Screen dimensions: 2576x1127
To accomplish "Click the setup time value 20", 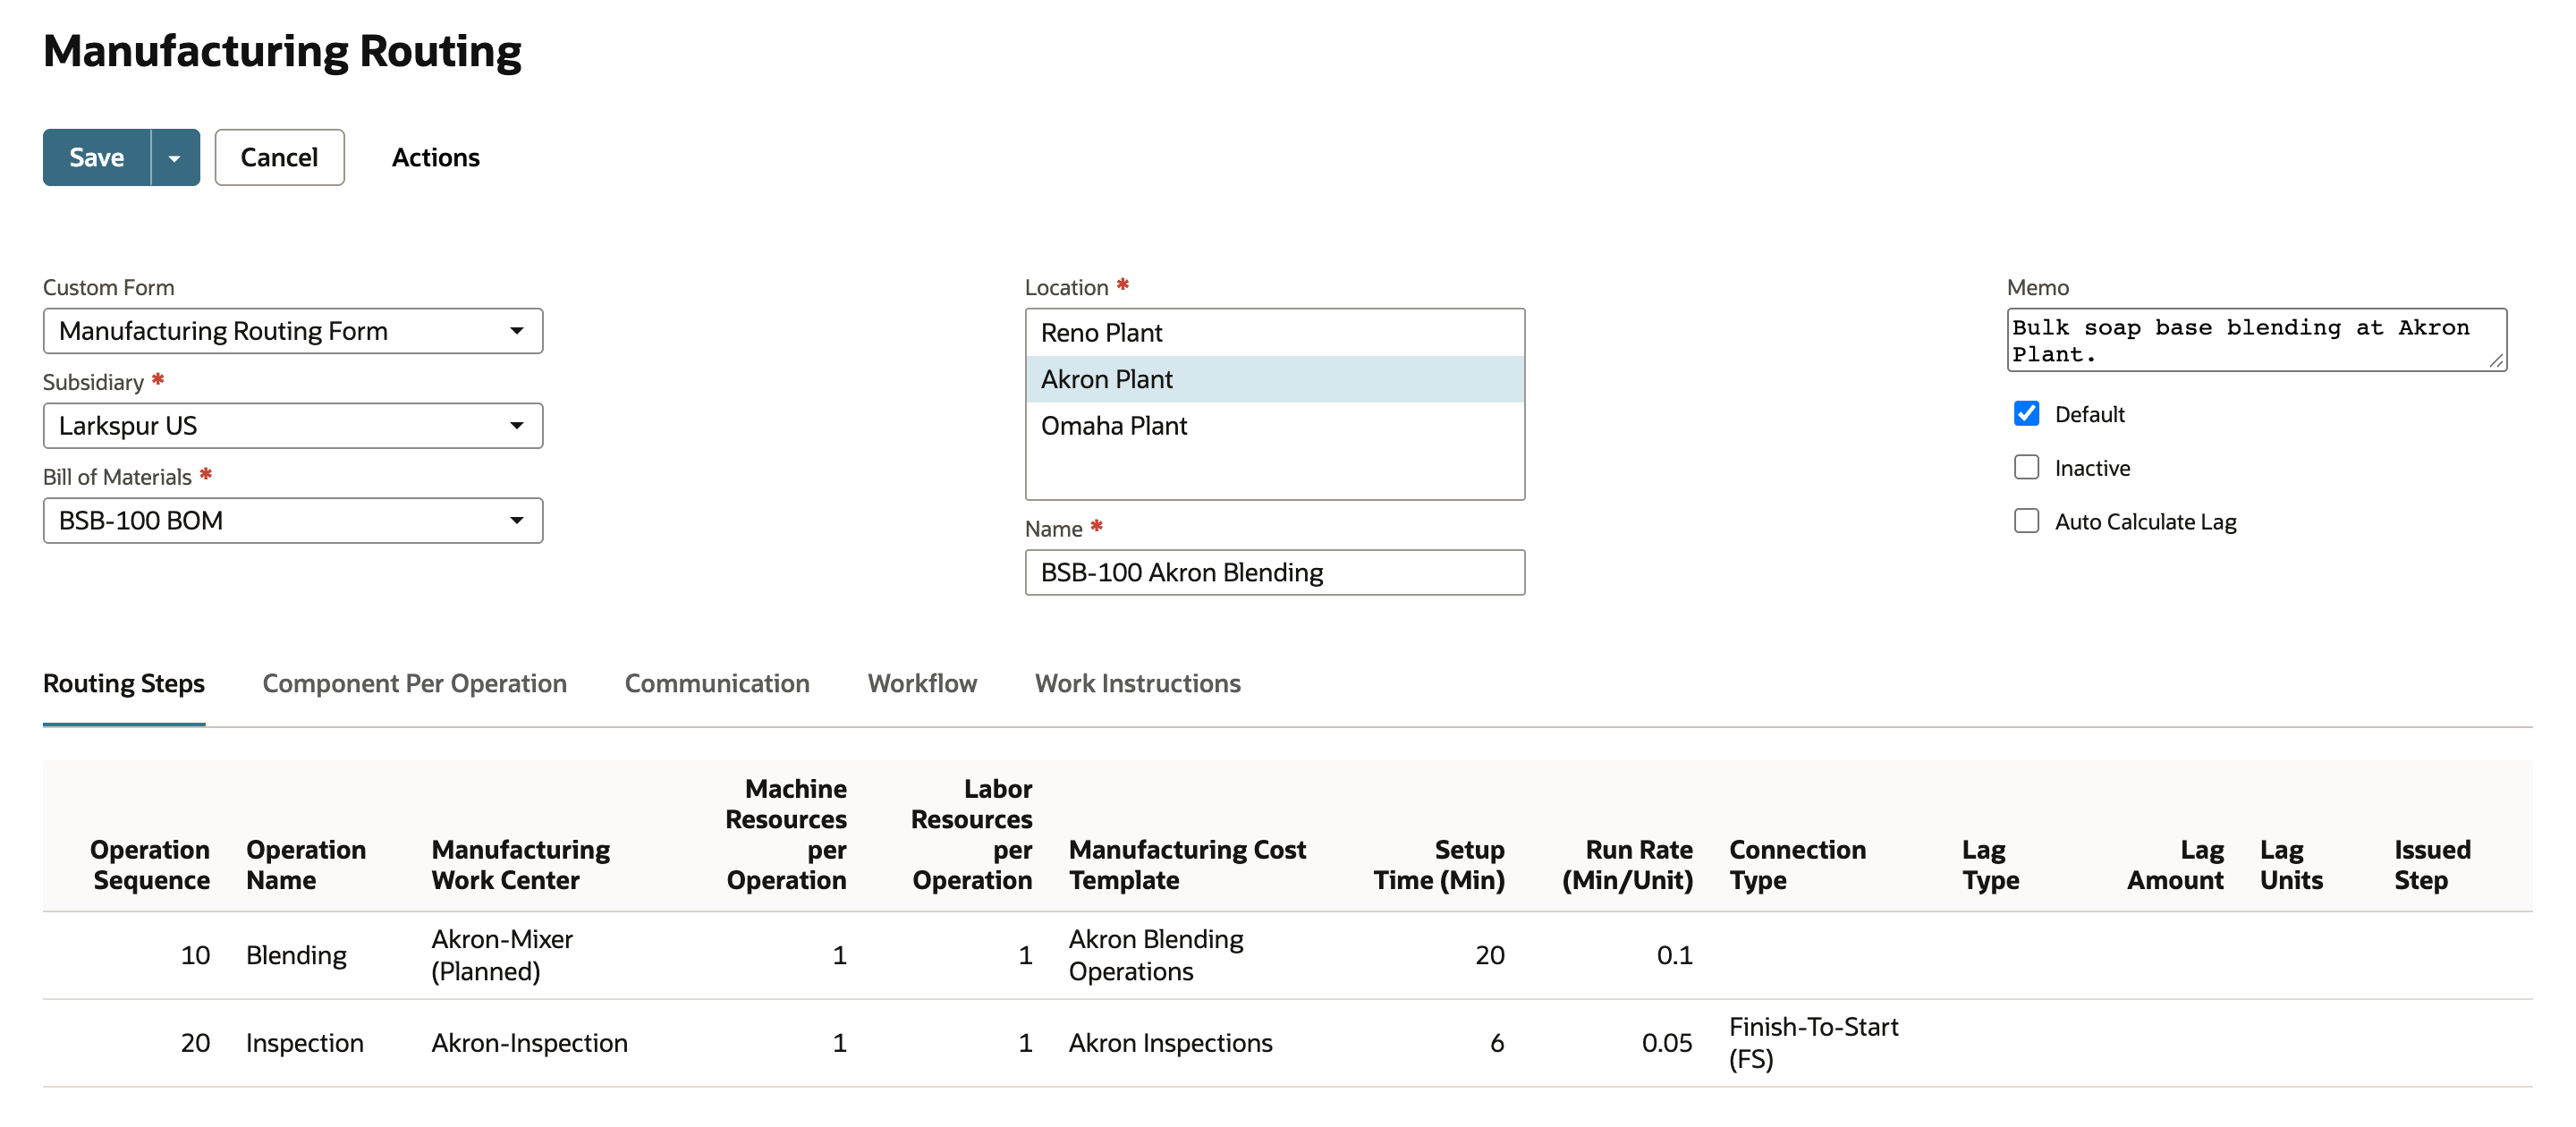I will [x=1489, y=956].
